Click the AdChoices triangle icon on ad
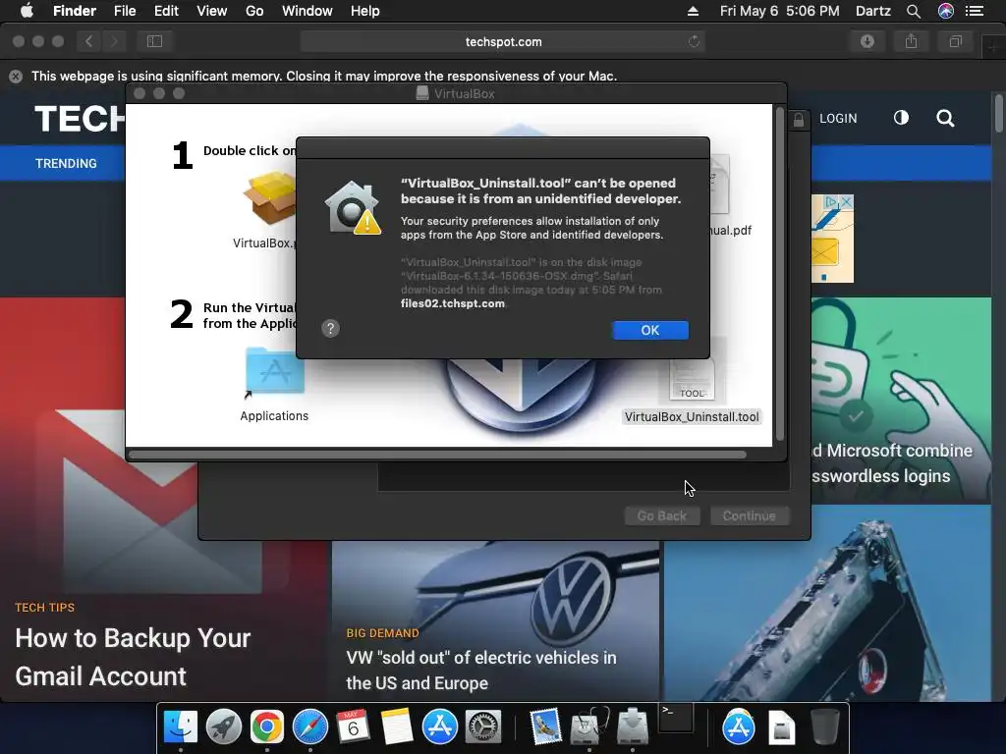The height and width of the screenshot is (754, 1006). (832, 202)
